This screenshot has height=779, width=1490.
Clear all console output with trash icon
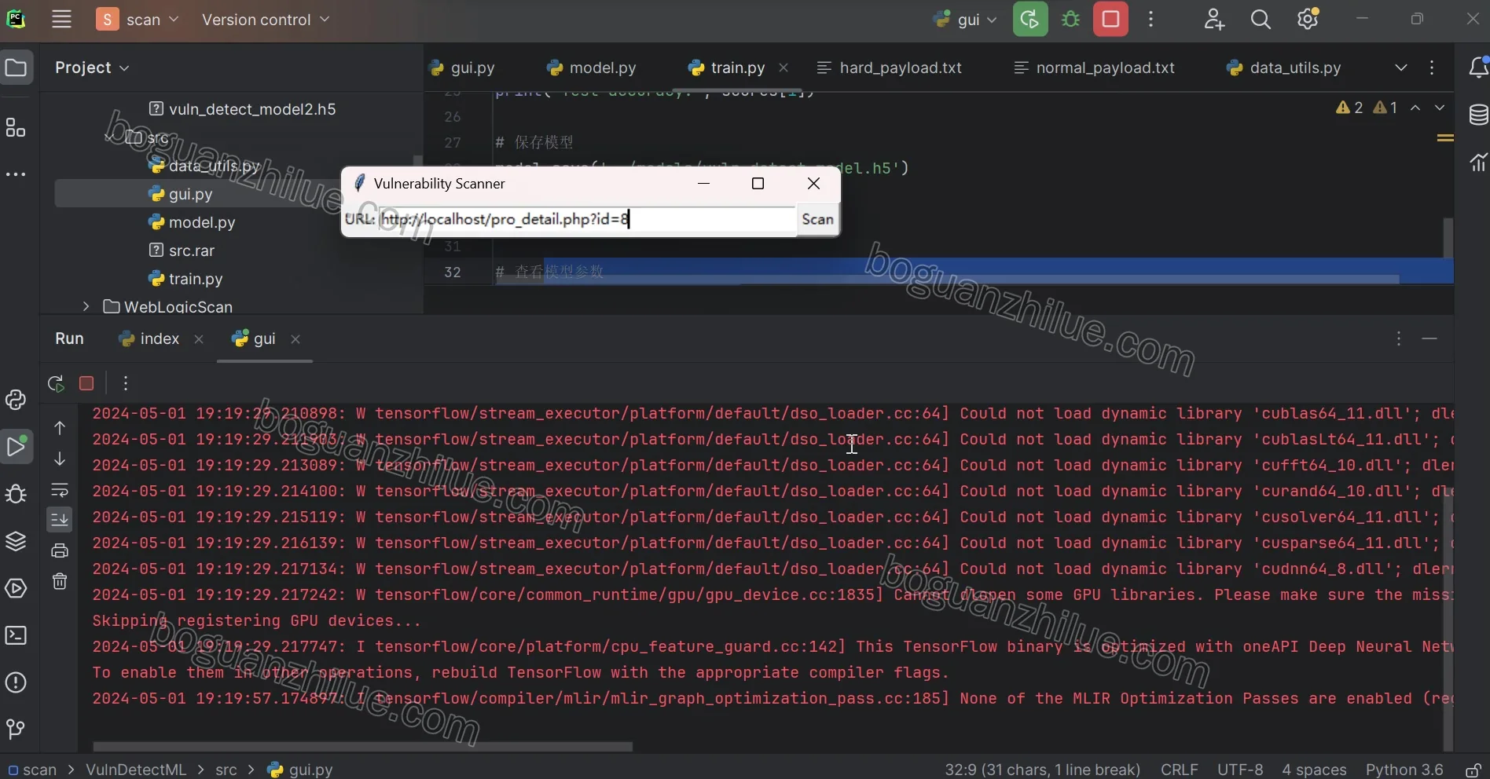pyautogui.click(x=60, y=581)
